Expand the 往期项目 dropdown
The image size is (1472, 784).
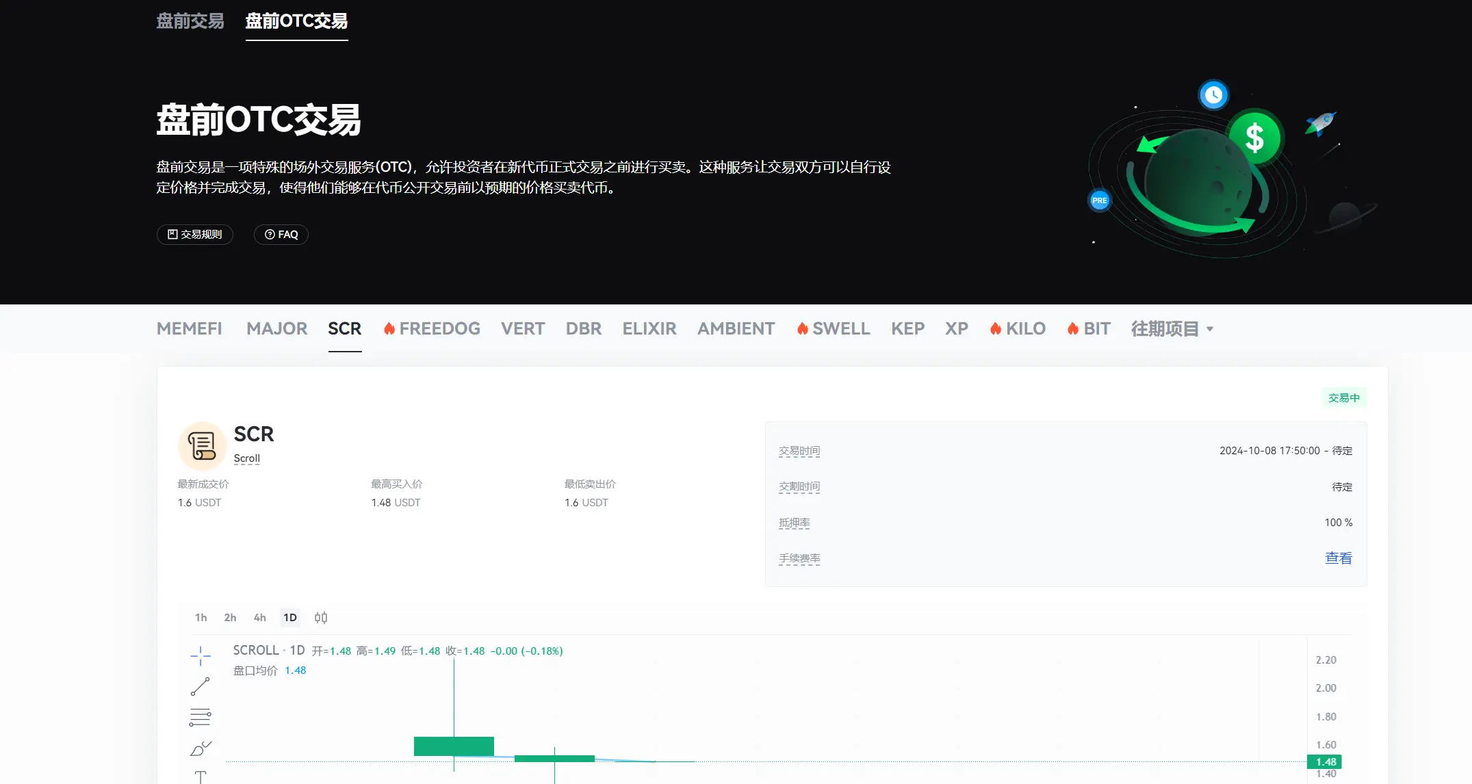pyautogui.click(x=1172, y=329)
